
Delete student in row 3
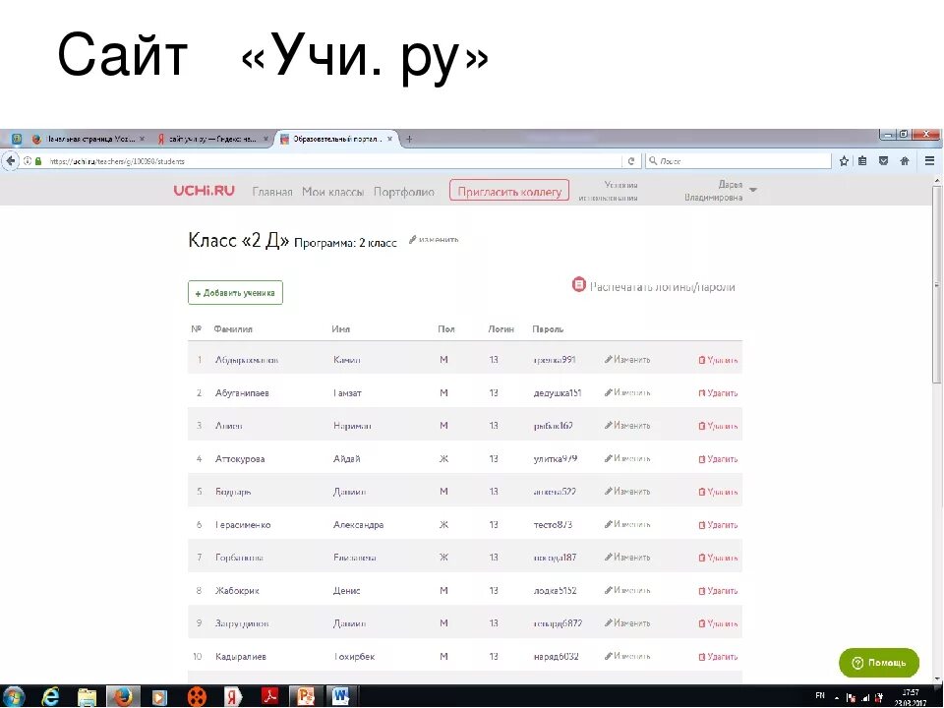[718, 426]
